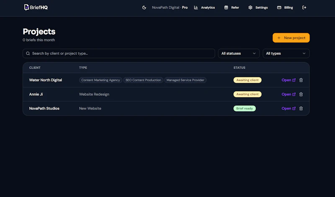Click the search by client input field

119,54
